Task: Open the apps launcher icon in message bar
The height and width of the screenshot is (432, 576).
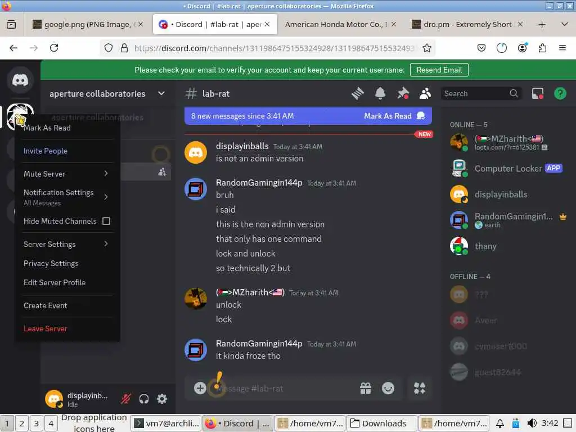Action: tap(420, 388)
